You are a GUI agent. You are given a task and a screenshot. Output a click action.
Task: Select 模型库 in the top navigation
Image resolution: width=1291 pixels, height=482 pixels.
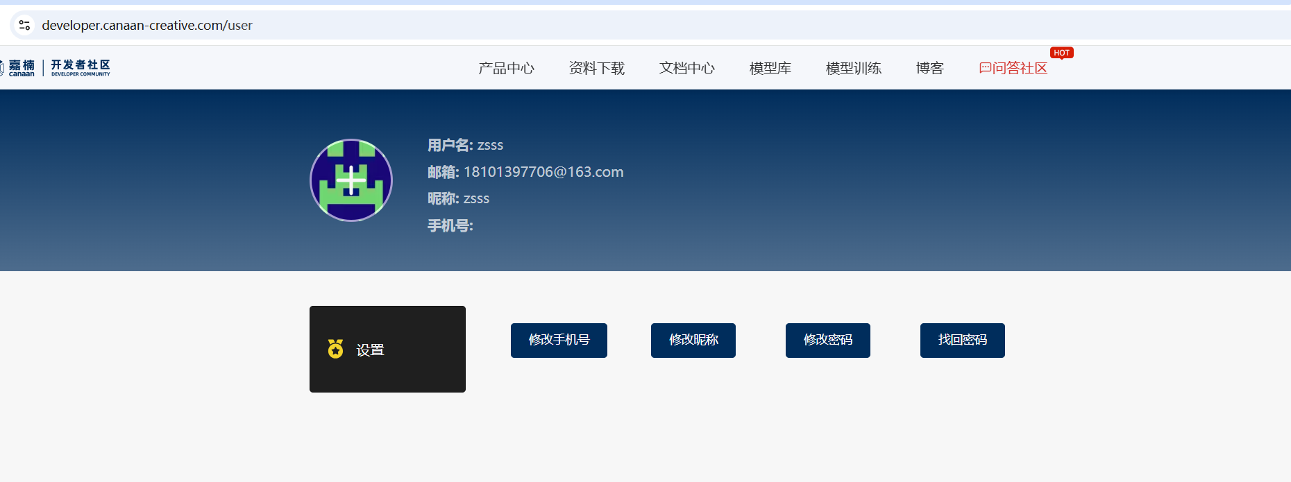pyautogui.click(x=770, y=68)
